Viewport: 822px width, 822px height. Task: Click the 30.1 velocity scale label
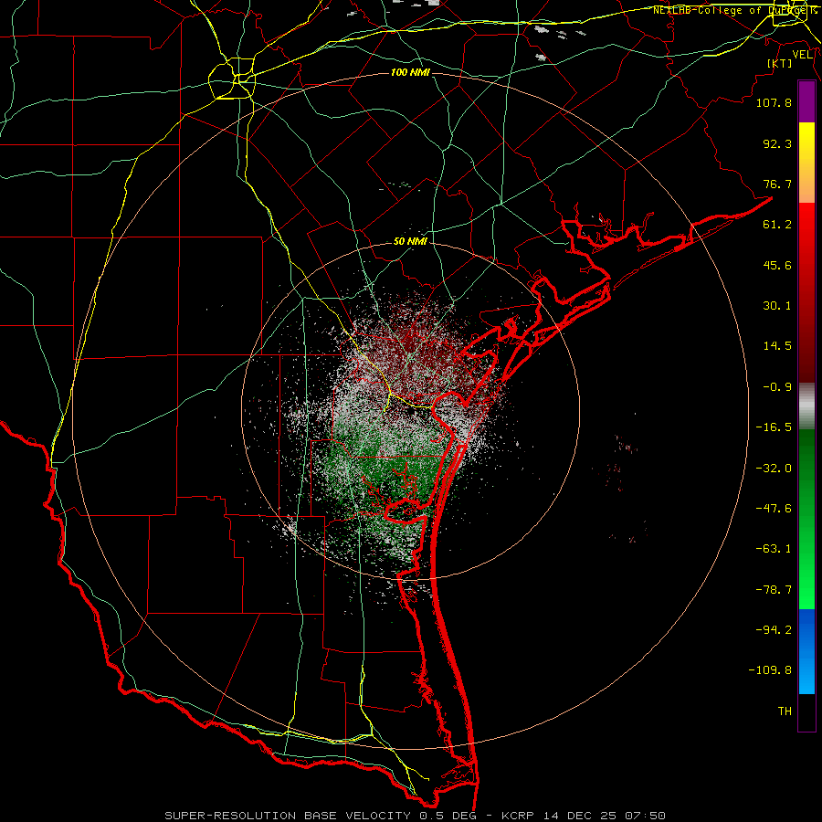pos(777,306)
